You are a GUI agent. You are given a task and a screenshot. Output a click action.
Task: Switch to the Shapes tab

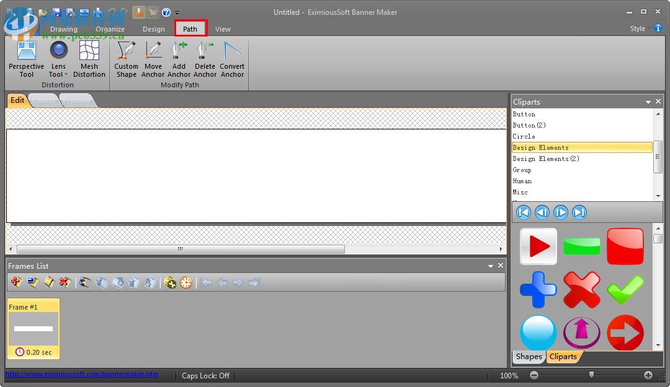(529, 357)
